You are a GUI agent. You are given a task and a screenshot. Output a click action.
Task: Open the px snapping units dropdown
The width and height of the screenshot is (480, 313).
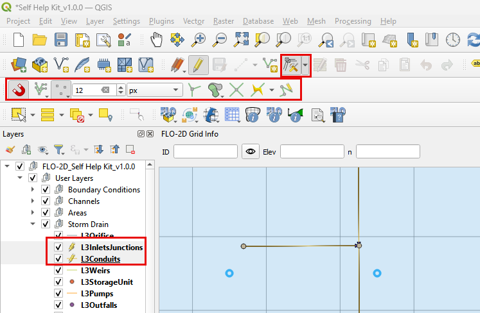click(156, 90)
